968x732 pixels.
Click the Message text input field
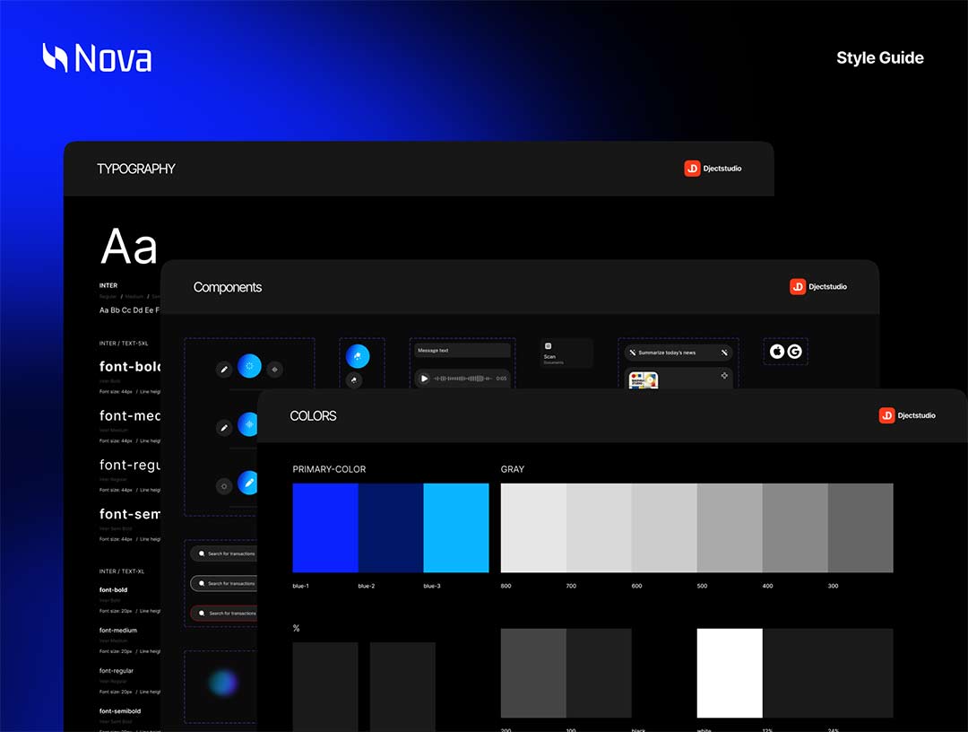[462, 351]
